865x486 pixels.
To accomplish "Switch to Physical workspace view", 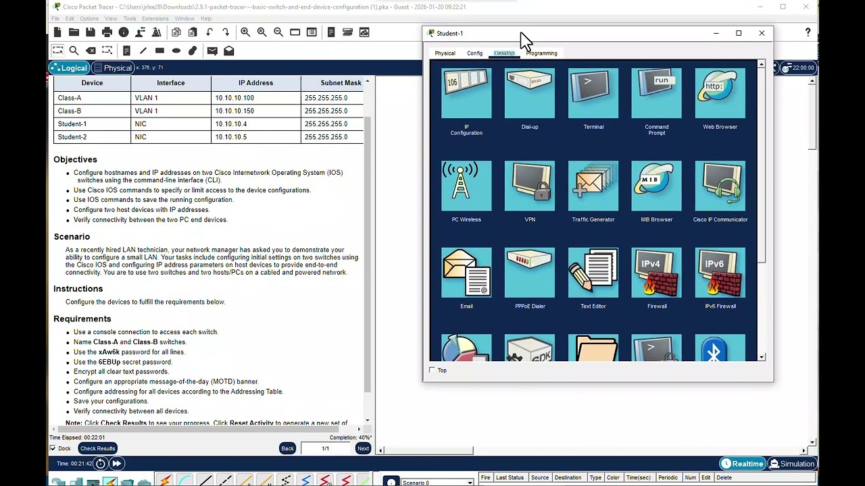I will (x=113, y=67).
